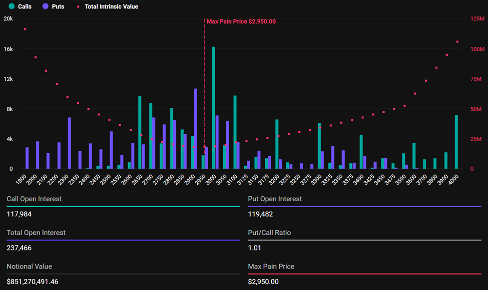Click the Max Pain Price $2,950.00 chart label
488x290 pixels.
tap(241, 21)
